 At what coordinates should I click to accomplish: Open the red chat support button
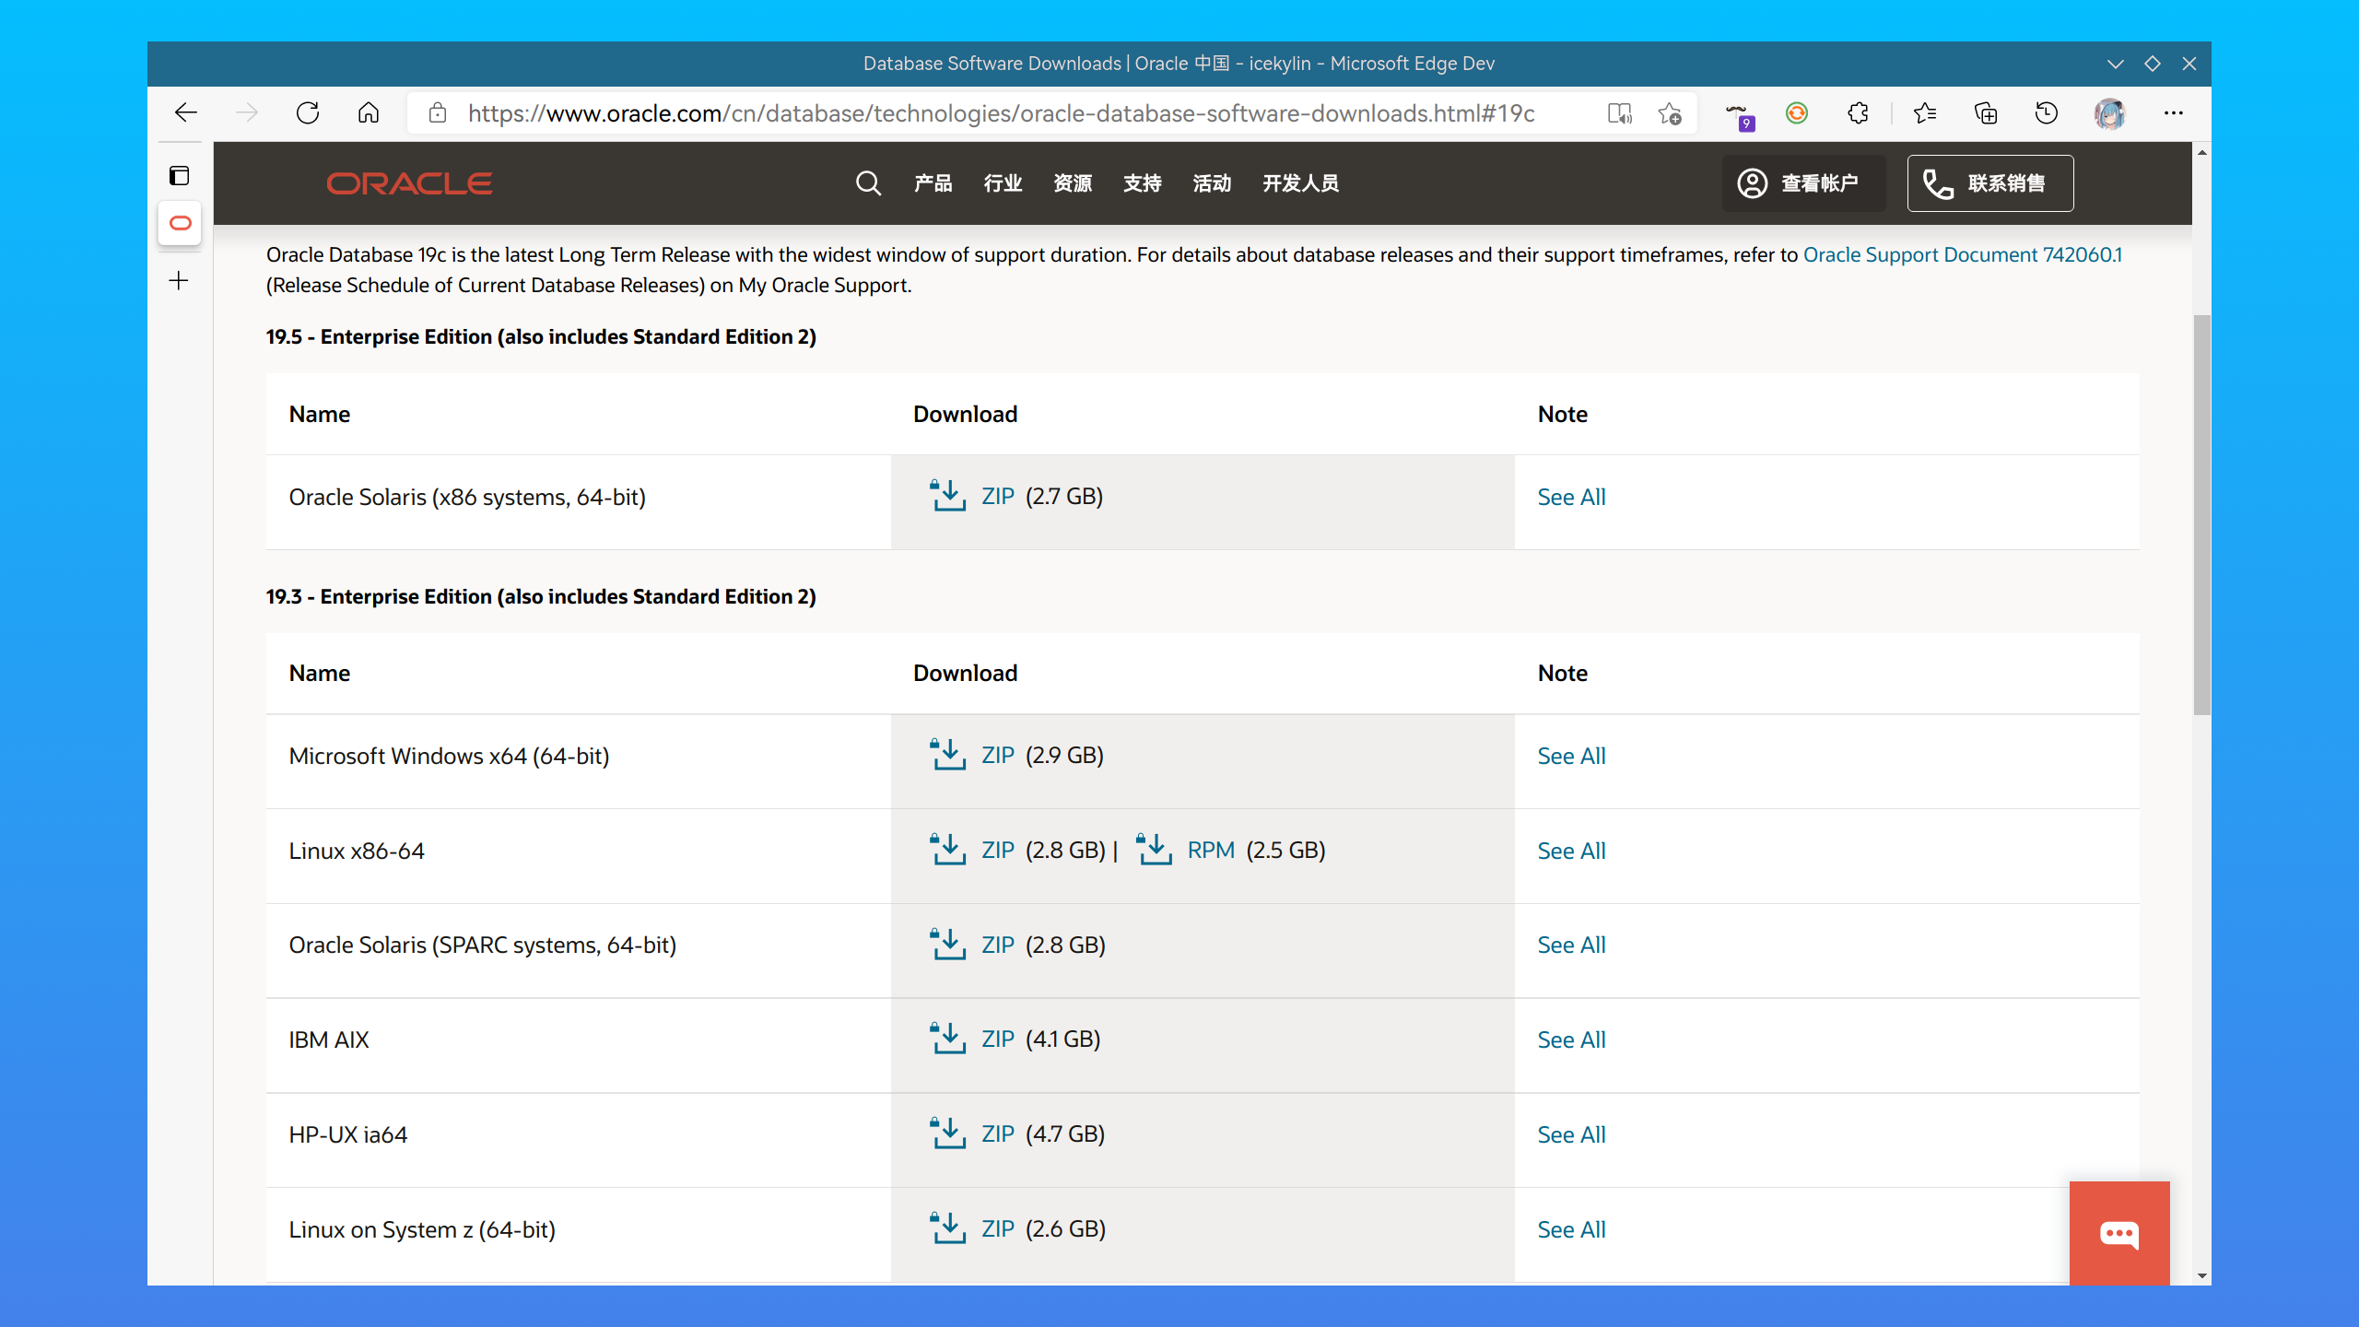[2118, 1233]
